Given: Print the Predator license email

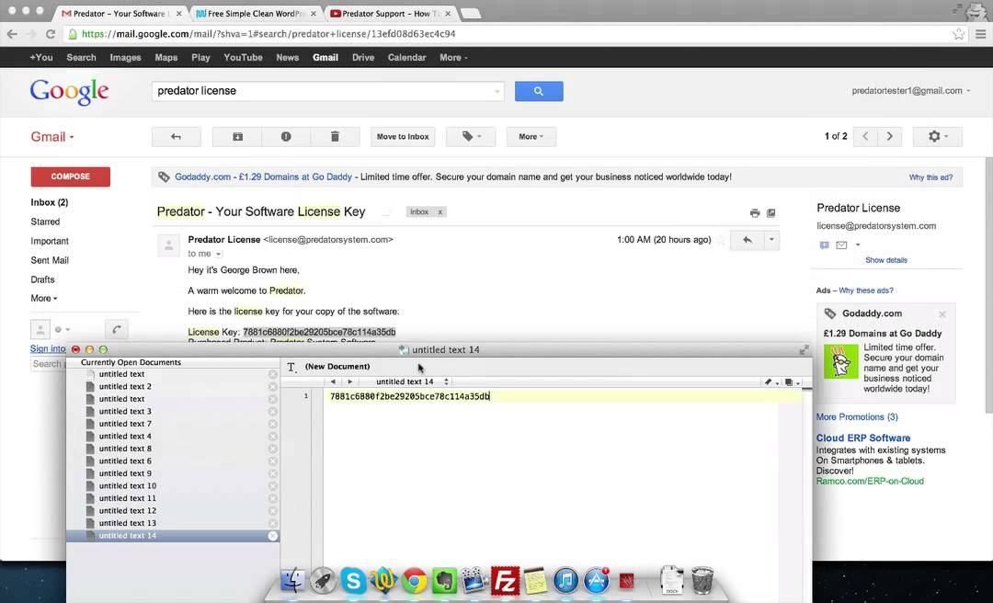Looking at the screenshot, I should point(754,213).
